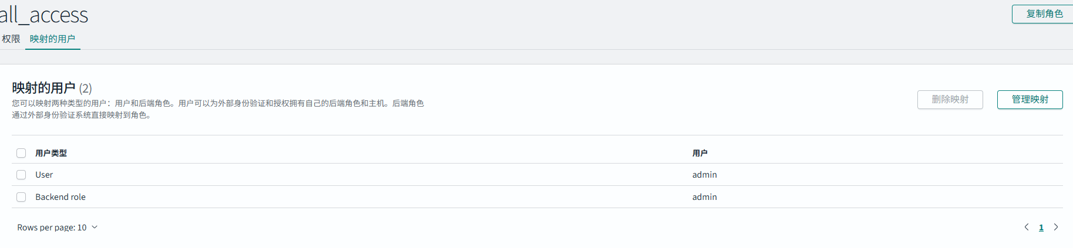The width and height of the screenshot is (1073, 248).
Task: Click the 用户 column header
Action: (699, 153)
